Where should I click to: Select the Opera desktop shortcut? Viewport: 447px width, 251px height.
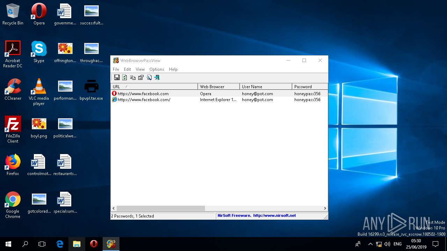[x=39, y=14]
